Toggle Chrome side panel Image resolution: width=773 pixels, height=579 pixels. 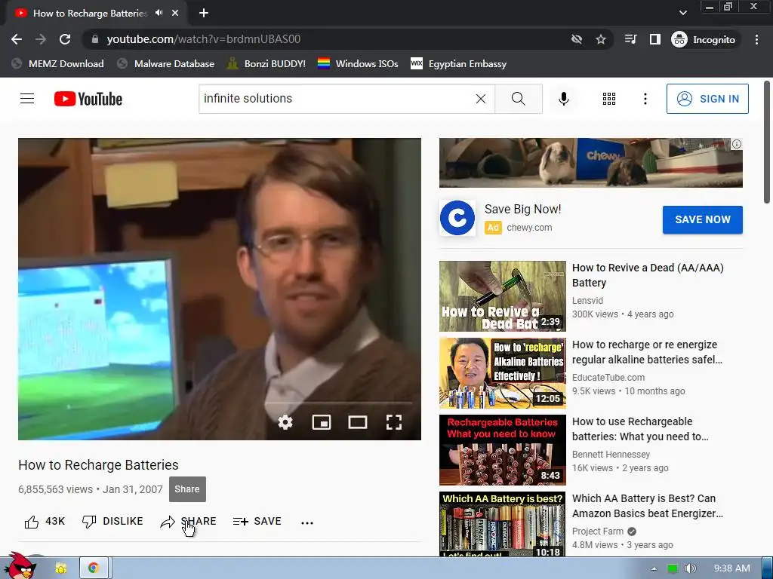(x=654, y=39)
